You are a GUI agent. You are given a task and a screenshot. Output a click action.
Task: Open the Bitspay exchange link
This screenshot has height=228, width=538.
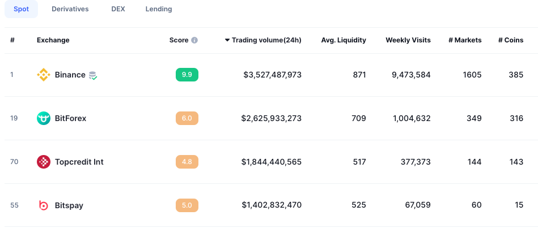[x=69, y=205]
